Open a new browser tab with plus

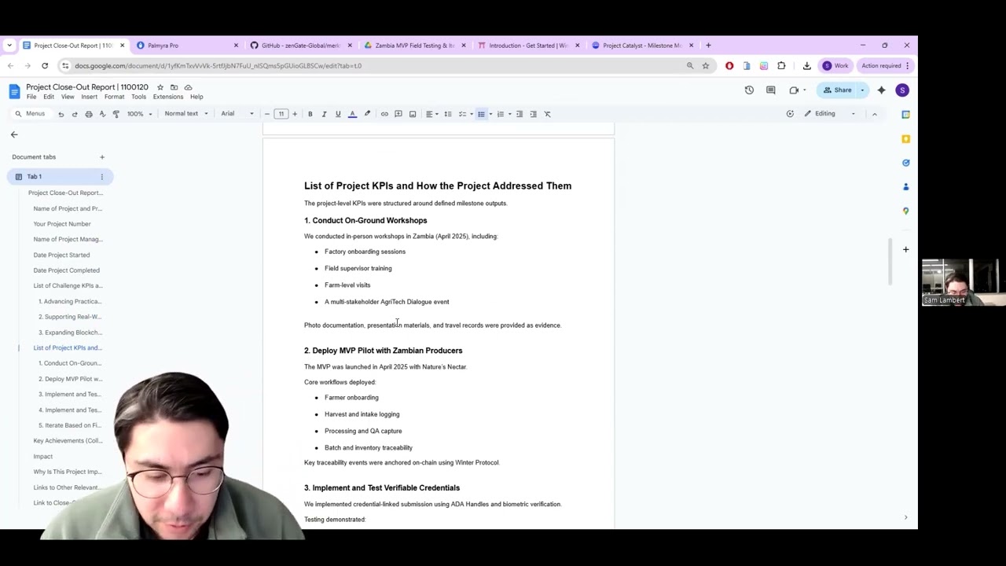[708, 46]
